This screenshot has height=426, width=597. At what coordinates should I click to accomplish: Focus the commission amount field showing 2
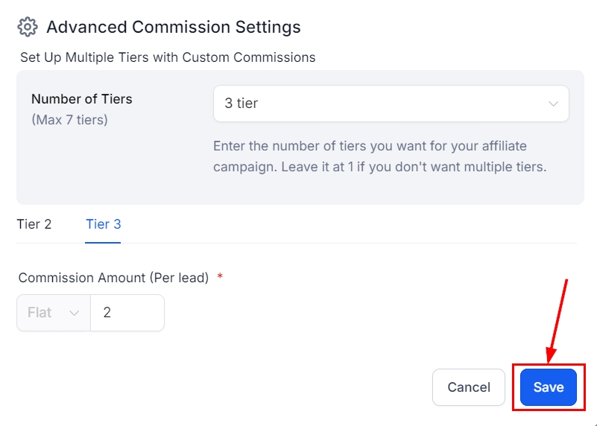tap(127, 313)
